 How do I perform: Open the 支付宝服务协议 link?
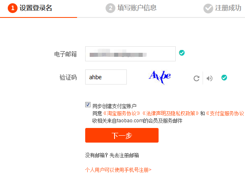(225, 113)
